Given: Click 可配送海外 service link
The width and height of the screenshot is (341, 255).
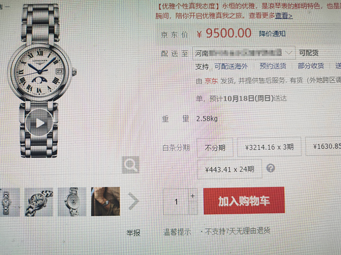Looking at the screenshot, I should 231,66.
